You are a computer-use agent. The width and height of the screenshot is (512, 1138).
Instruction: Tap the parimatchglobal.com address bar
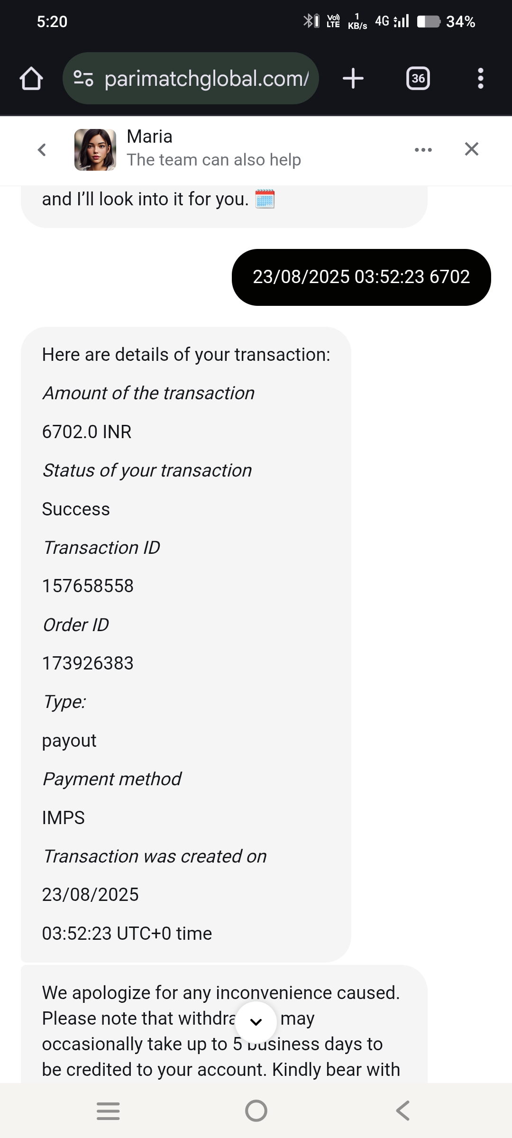(206, 79)
